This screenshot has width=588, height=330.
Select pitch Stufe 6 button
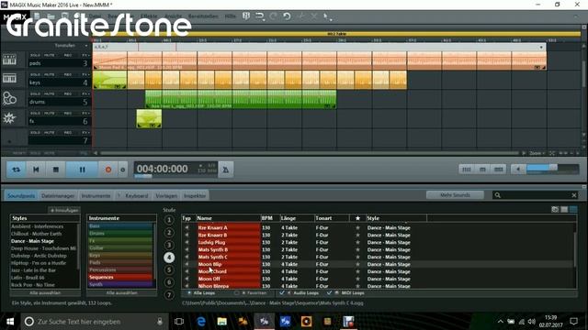(x=169, y=282)
